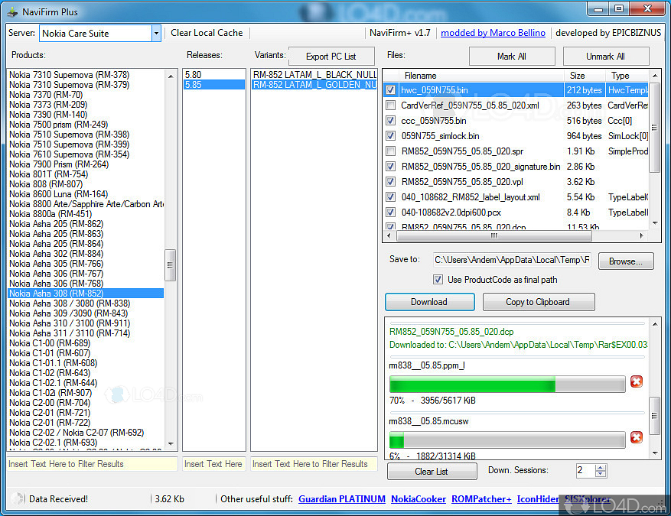Image resolution: width=671 pixels, height=516 pixels.
Task: Cancel the rm838__05.85.mcusw download
Action: [x=636, y=438]
